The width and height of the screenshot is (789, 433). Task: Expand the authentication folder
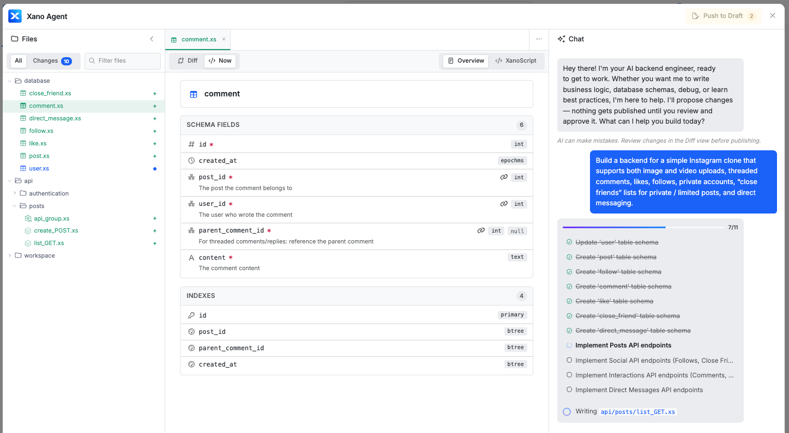click(15, 194)
